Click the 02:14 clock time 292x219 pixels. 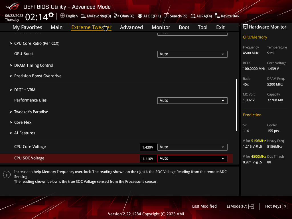[37, 17]
